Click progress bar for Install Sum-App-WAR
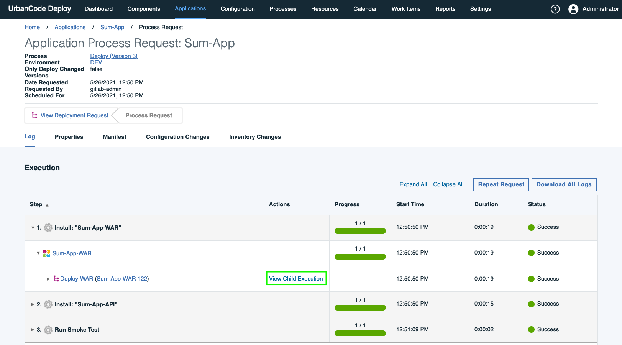 click(x=360, y=231)
